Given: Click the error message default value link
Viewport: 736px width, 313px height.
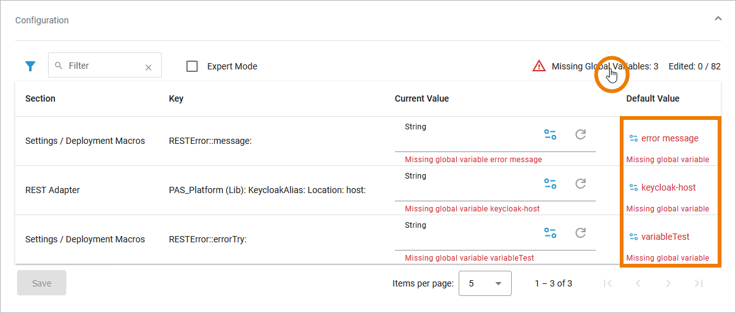Looking at the screenshot, I should (669, 138).
